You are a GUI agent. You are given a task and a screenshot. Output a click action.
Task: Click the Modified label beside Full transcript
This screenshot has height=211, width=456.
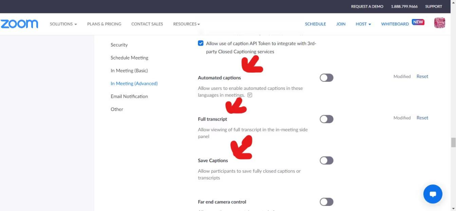402,118
